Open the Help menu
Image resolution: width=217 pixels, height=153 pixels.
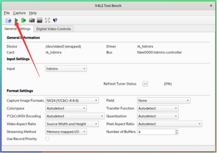pyautogui.click(x=33, y=13)
